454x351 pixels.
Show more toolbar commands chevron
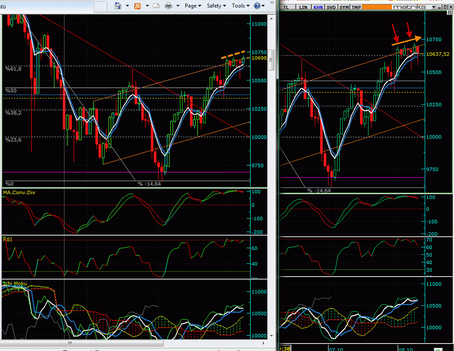[x=272, y=2]
